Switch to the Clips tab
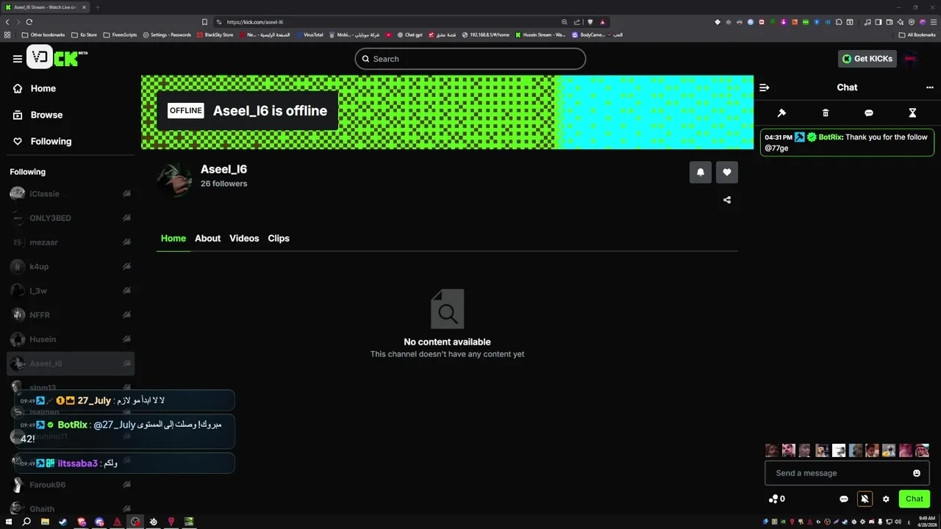The height and width of the screenshot is (529, 941). 279,238
